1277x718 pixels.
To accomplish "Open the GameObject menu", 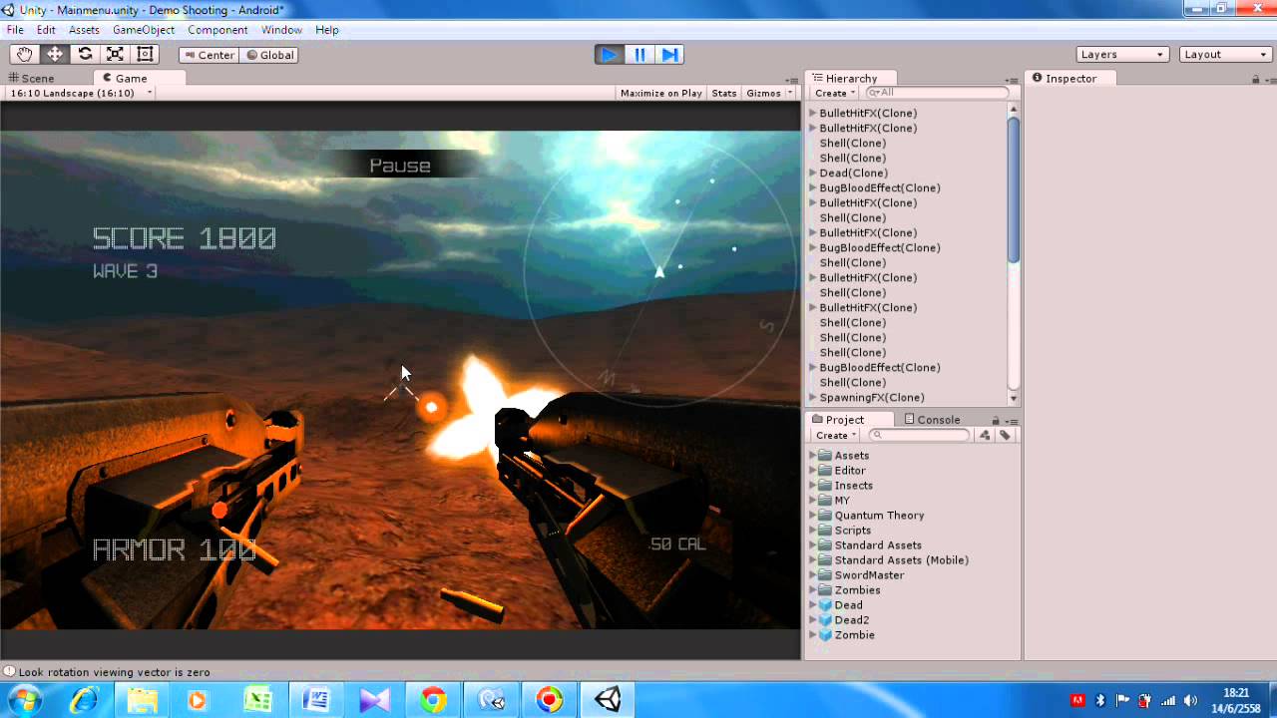I will point(144,30).
